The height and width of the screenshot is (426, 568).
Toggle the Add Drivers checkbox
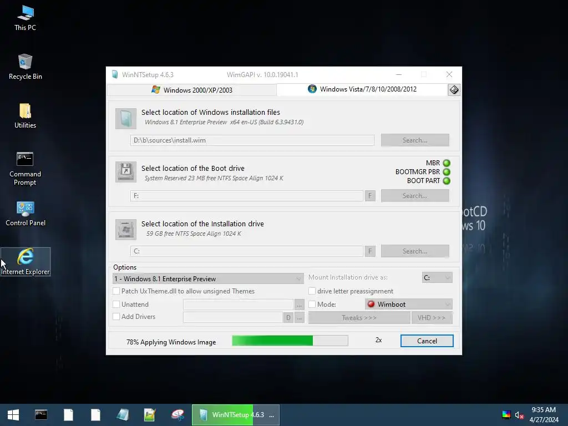tap(116, 316)
